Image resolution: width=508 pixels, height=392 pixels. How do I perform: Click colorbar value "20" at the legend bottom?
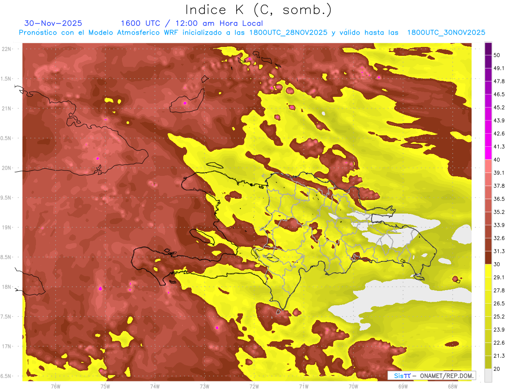(x=497, y=369)
